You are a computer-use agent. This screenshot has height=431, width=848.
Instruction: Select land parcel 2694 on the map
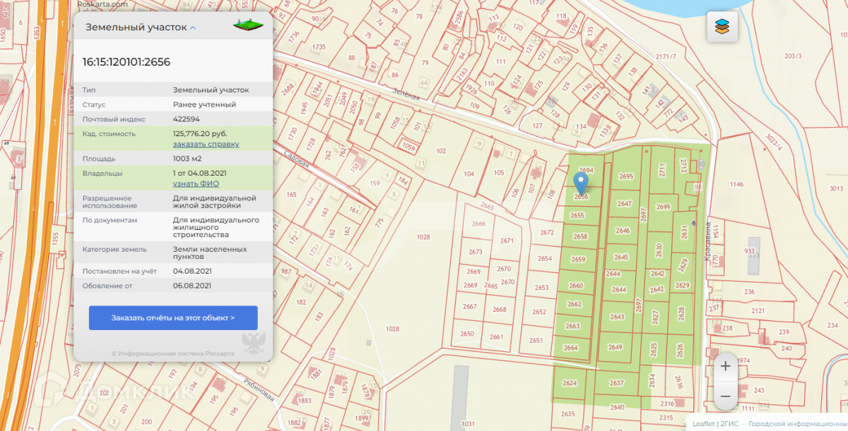pyautogui.click(x=586, y=170)
